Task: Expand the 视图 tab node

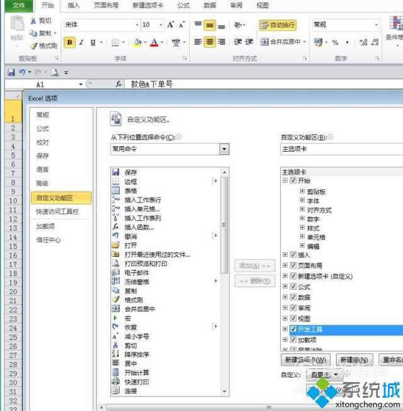Action: [285, 318]
